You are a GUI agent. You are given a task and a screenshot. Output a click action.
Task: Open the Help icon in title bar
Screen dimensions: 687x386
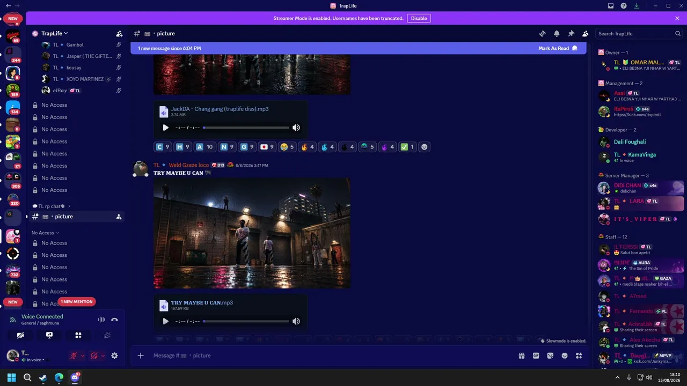(624, 6)
